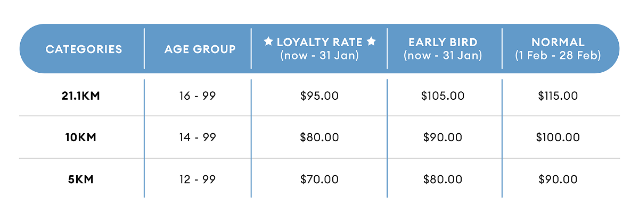The height and width of the screenshot is (215, 639).
Task: Pick the $105.00 early bird price
Action: point(443,96)
